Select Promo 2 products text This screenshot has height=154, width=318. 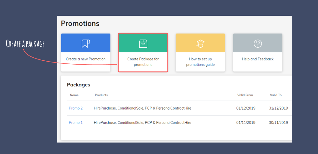(142, 108)
